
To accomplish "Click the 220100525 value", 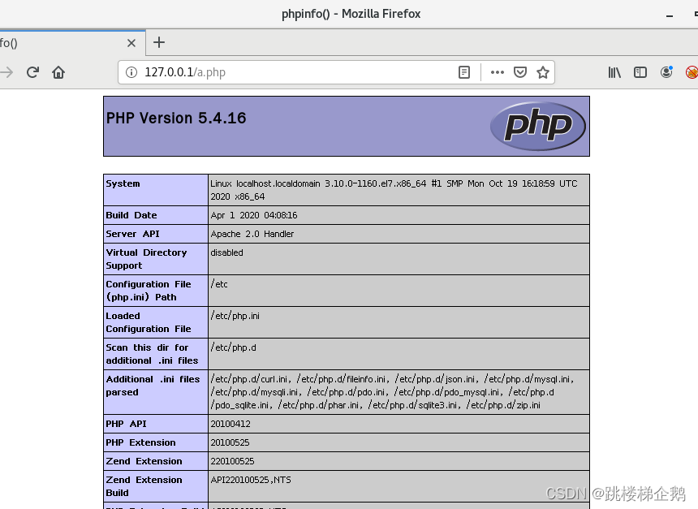I will (232, 461).
